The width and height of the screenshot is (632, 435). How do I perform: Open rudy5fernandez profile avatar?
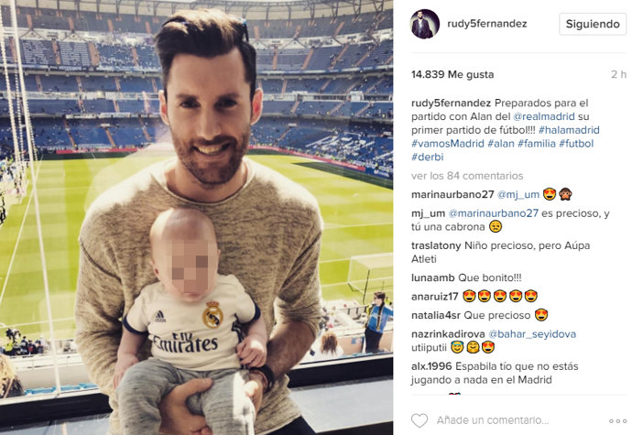pyautogui.click(x=425, y=24)
